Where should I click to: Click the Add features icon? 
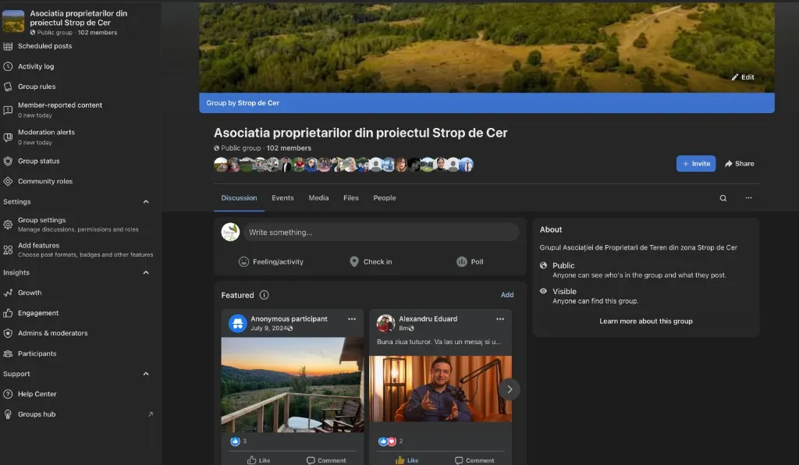(8, 250)
